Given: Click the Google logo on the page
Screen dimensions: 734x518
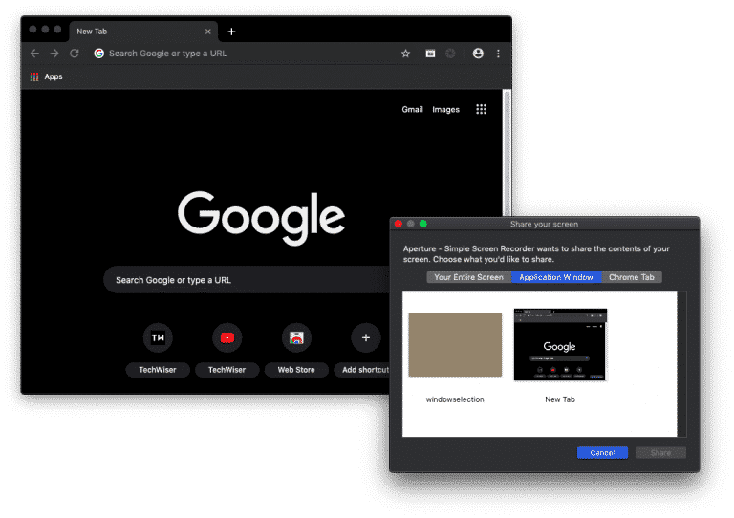Looking at the screenshot, I should 261,218.
